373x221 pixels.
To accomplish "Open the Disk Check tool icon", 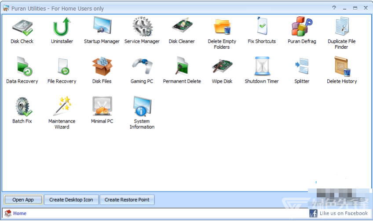I will click(22, 28).
